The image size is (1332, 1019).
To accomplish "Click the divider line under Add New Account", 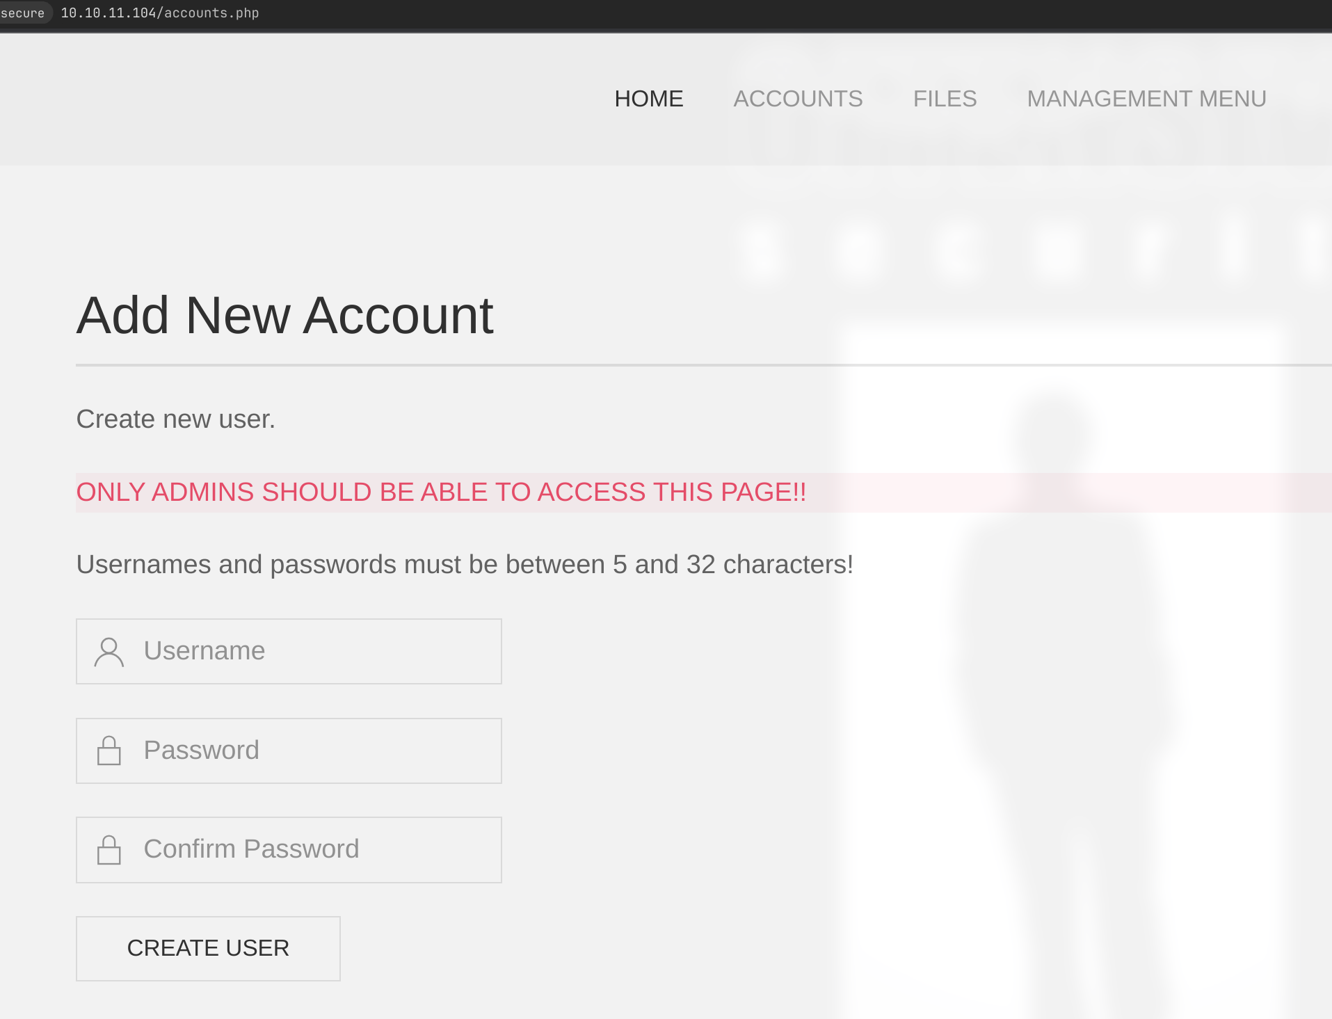I will [704, 365].
